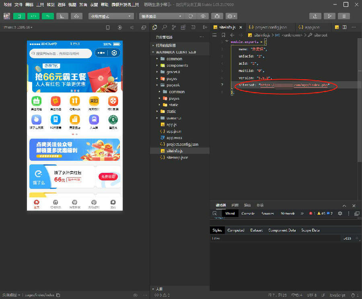Open the source control branch icon

[174, 27]
